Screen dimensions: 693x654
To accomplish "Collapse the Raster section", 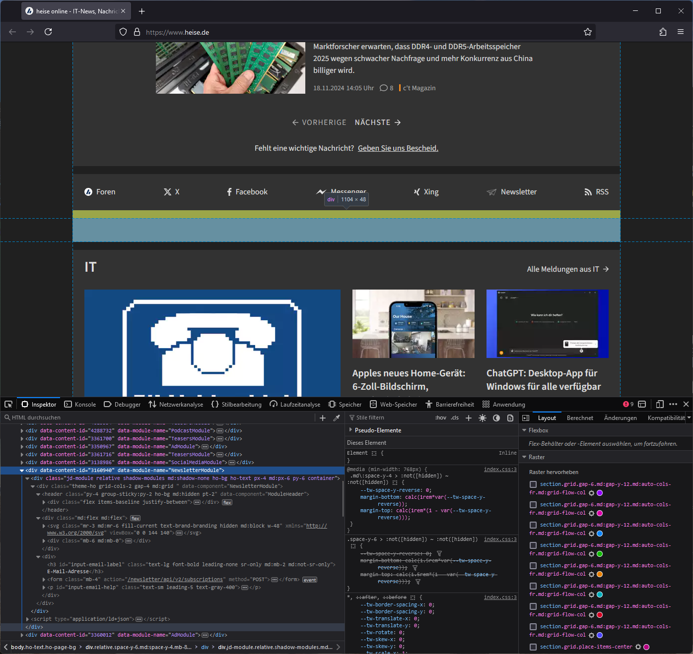I will [x=524, y=457].
